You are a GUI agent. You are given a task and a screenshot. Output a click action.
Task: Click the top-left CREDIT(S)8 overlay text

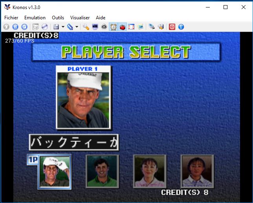click(36, 35)
